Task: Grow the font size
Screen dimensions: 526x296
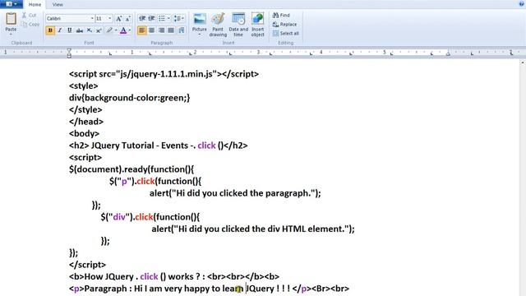Action: pos(118,19)
